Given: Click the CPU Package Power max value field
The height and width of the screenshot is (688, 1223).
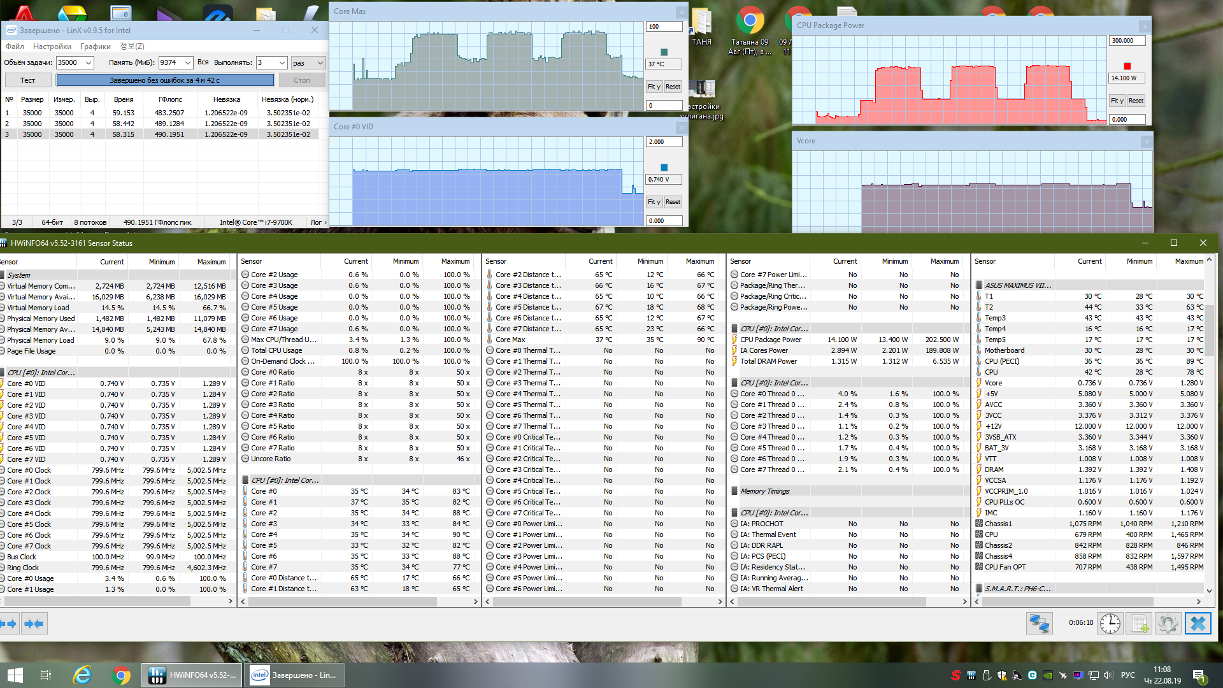Looking at the screenshot, I should click(x=1127, y=41).
